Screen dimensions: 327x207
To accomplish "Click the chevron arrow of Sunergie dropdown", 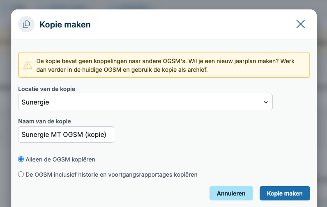I will coord(266,102).
